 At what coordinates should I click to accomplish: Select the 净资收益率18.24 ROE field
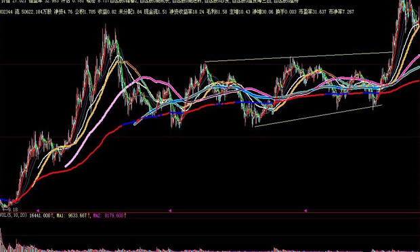(x=187, y=12)
